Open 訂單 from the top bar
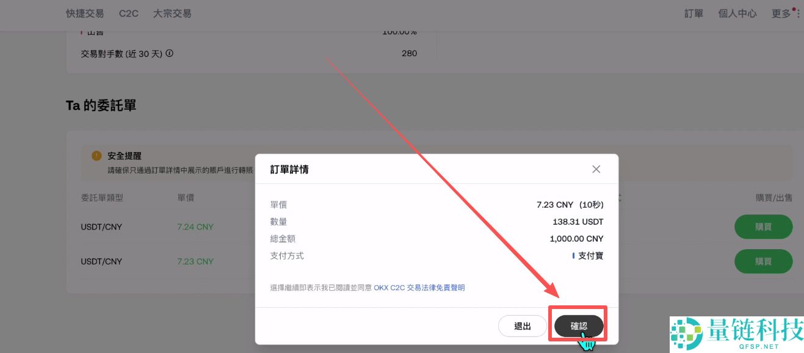Screen dimensions: 804x353 694,13
